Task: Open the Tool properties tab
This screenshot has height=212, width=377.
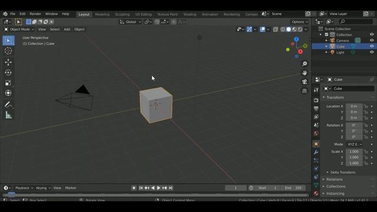Action: pos(316,90)
